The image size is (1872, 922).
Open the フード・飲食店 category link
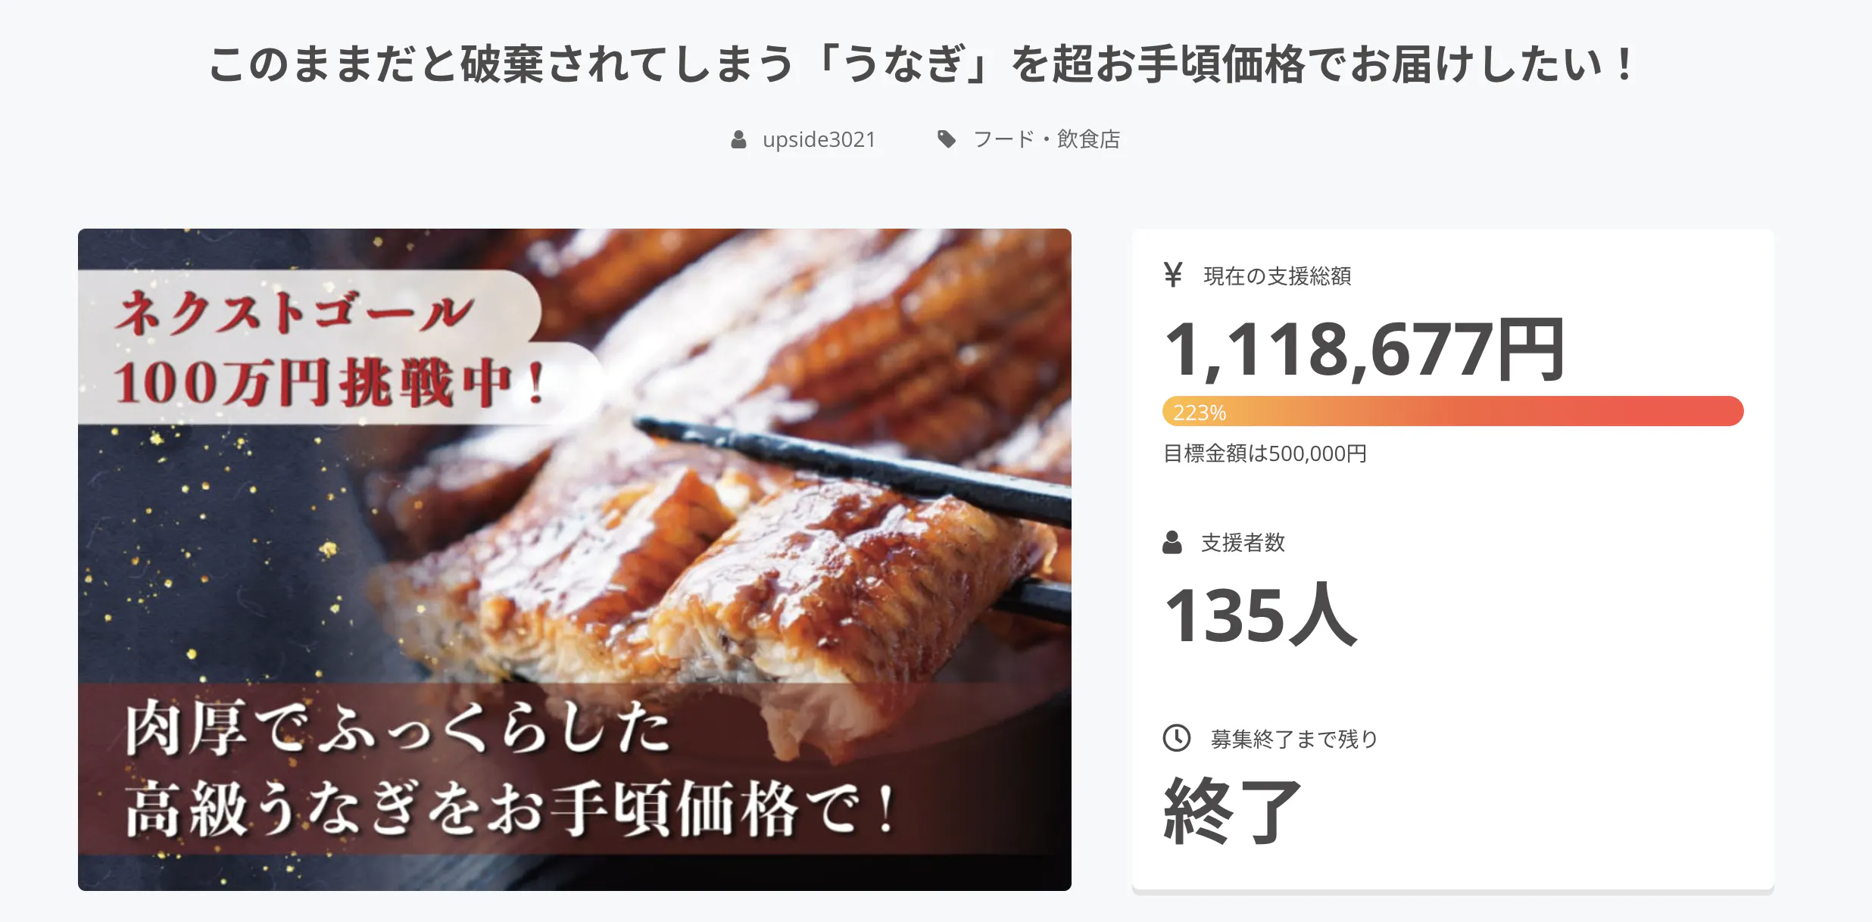1047,139
